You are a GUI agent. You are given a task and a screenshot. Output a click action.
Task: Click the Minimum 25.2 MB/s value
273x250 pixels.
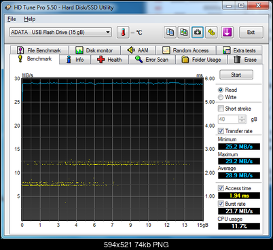pyautogui.click(x=239, y=147)
